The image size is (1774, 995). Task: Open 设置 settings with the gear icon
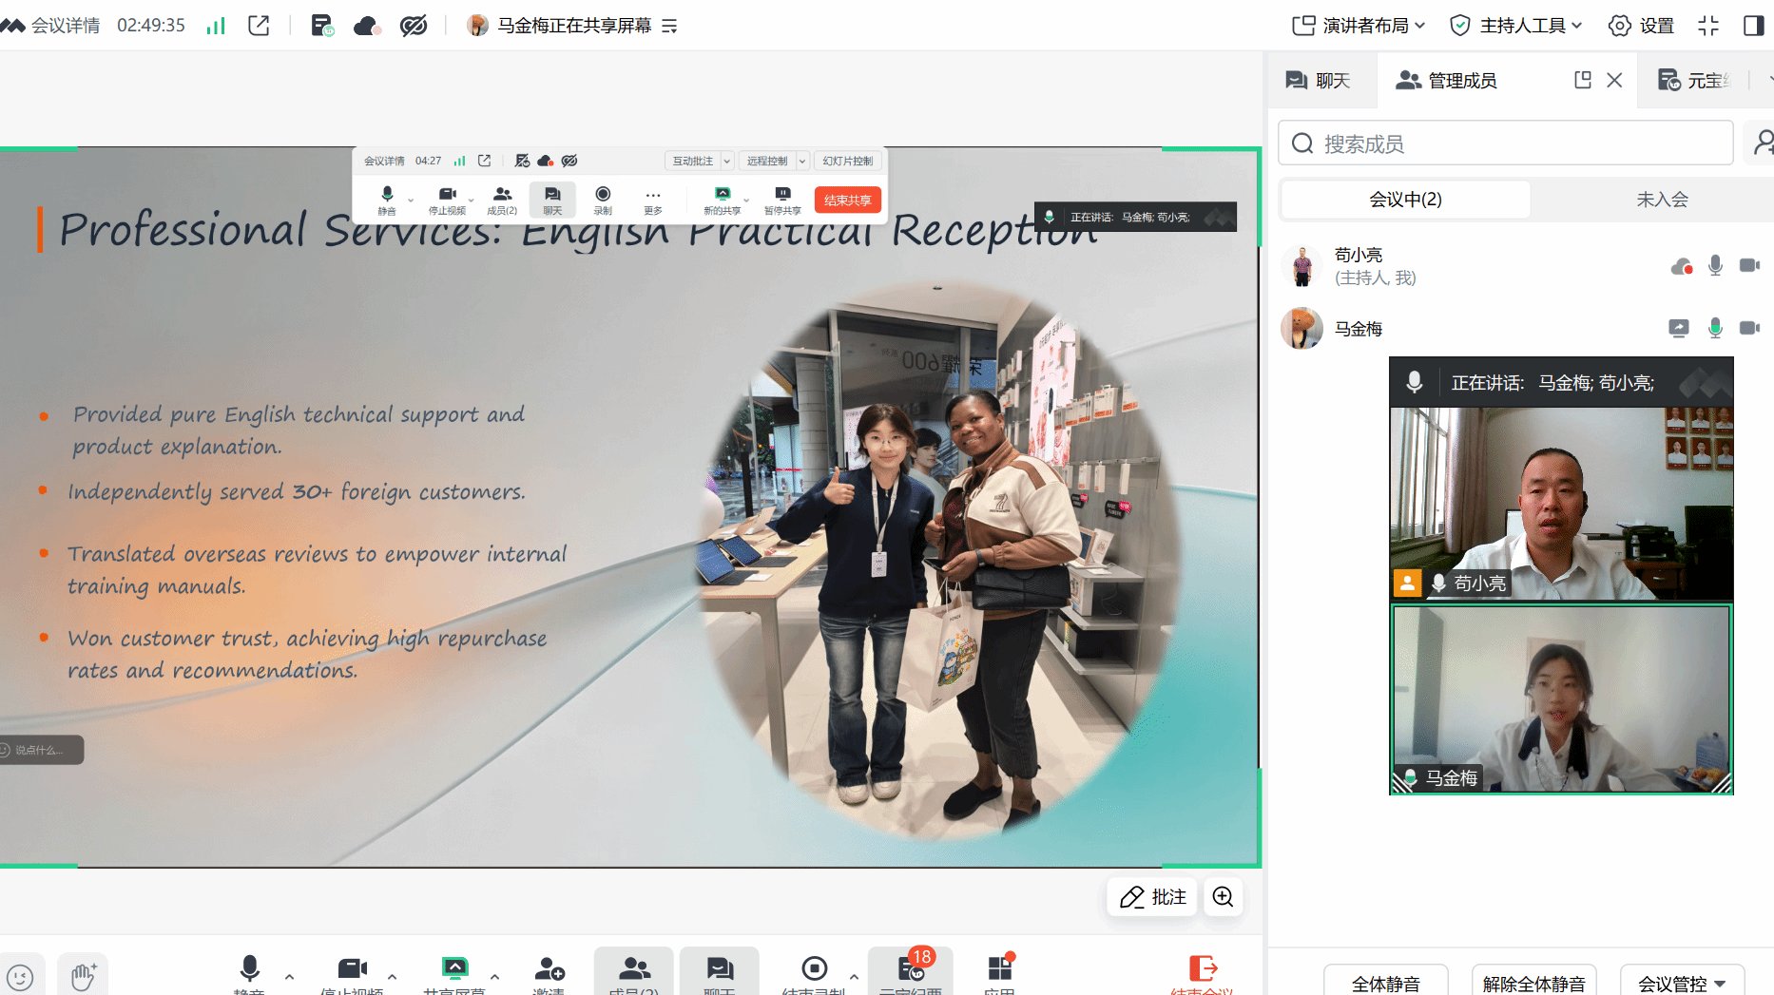click(1641, 26)
